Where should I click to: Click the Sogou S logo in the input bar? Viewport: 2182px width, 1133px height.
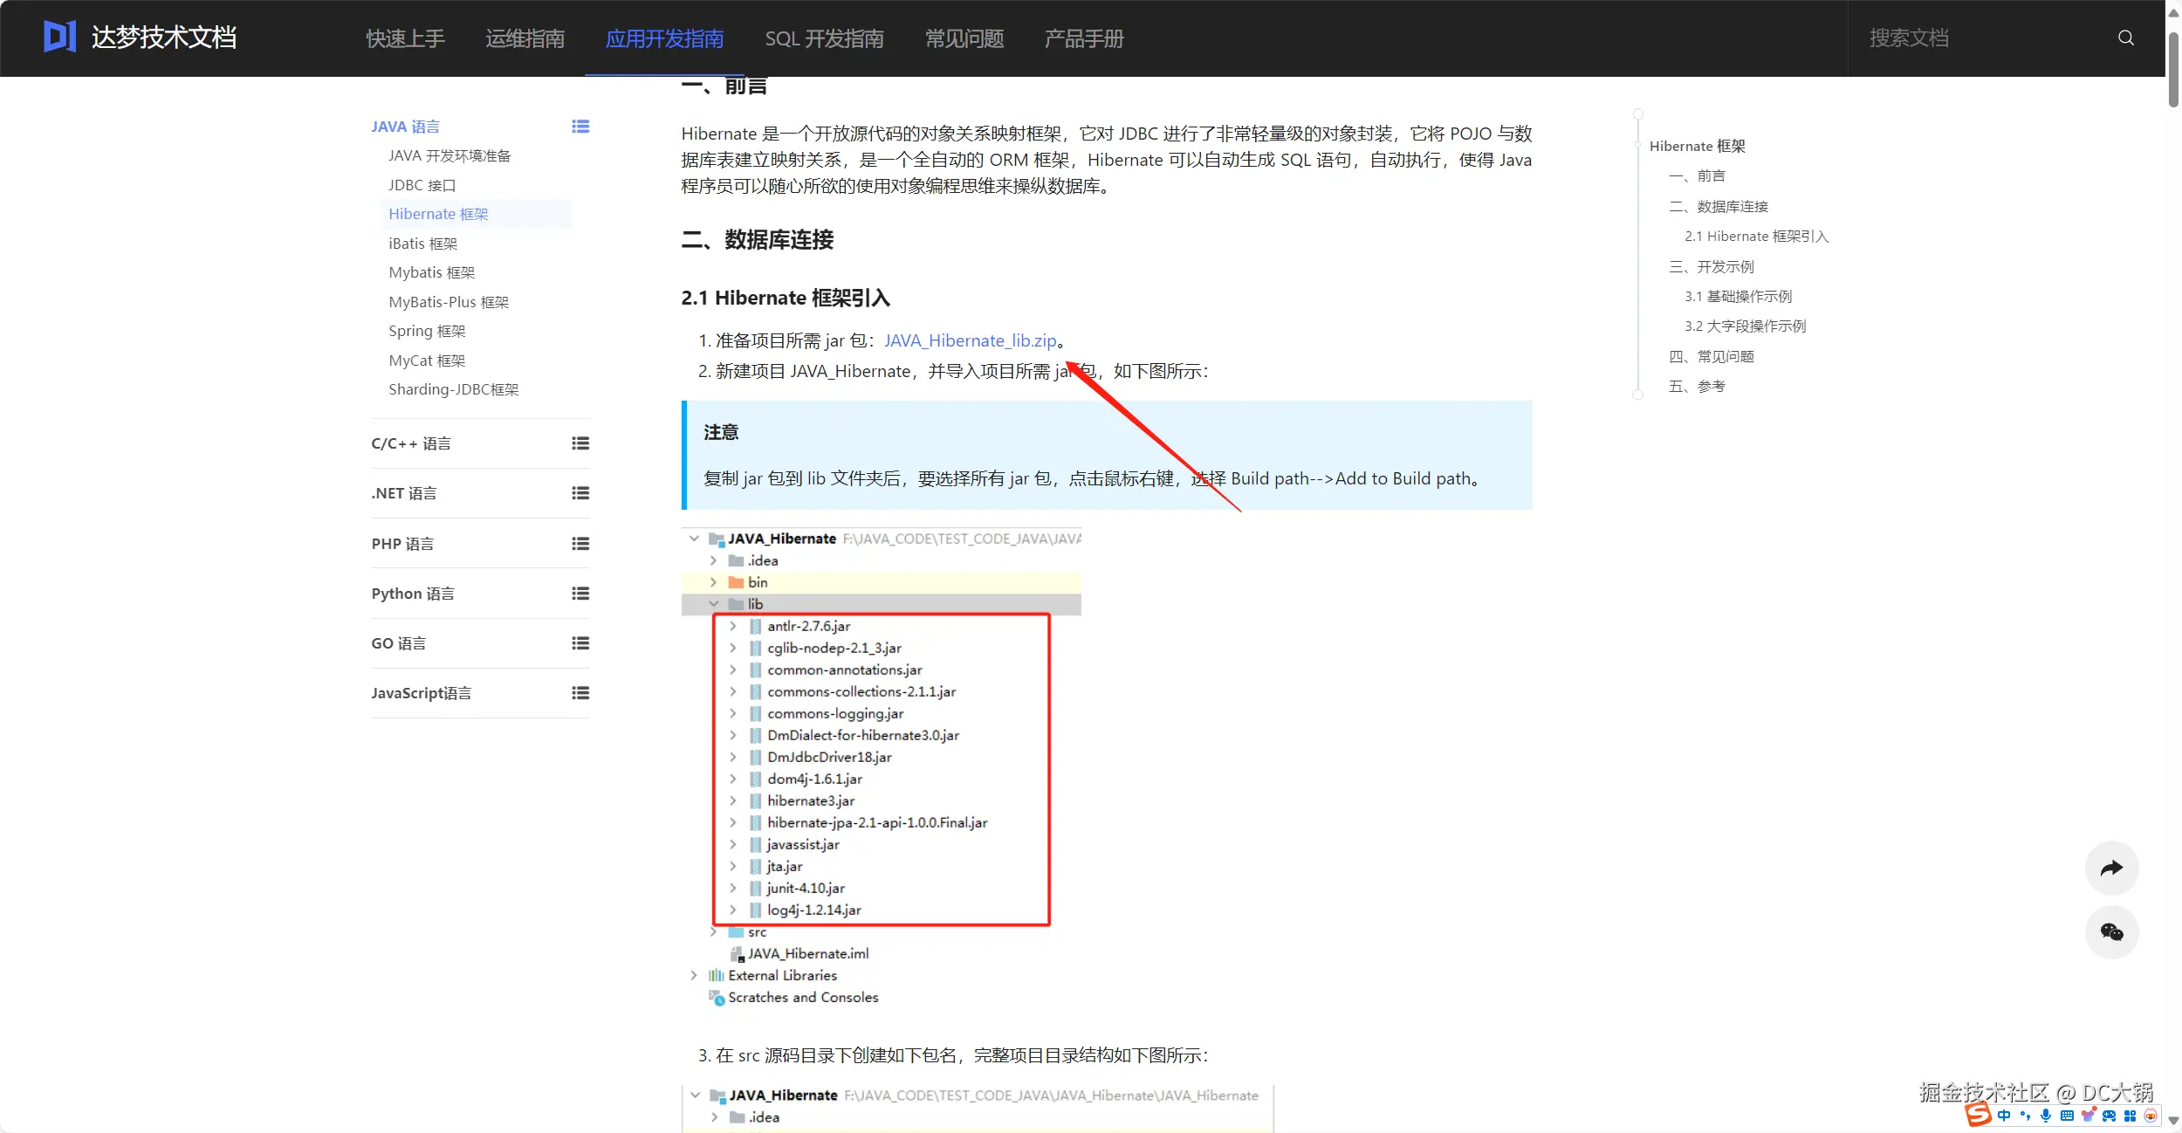coord(1979,1116)
